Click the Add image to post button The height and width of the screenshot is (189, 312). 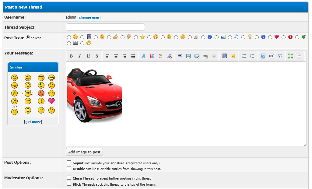point(84,152)
